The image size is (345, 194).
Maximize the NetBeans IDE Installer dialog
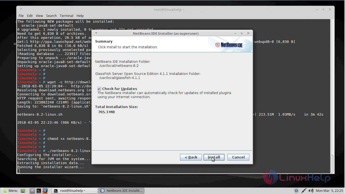[242, 33]
